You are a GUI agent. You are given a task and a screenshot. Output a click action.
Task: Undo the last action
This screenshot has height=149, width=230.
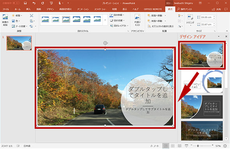[34, 3]
